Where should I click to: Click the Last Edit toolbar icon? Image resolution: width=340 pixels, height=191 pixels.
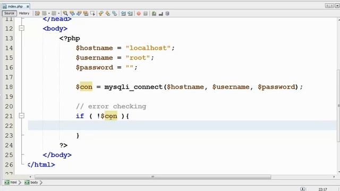(37, 13)
